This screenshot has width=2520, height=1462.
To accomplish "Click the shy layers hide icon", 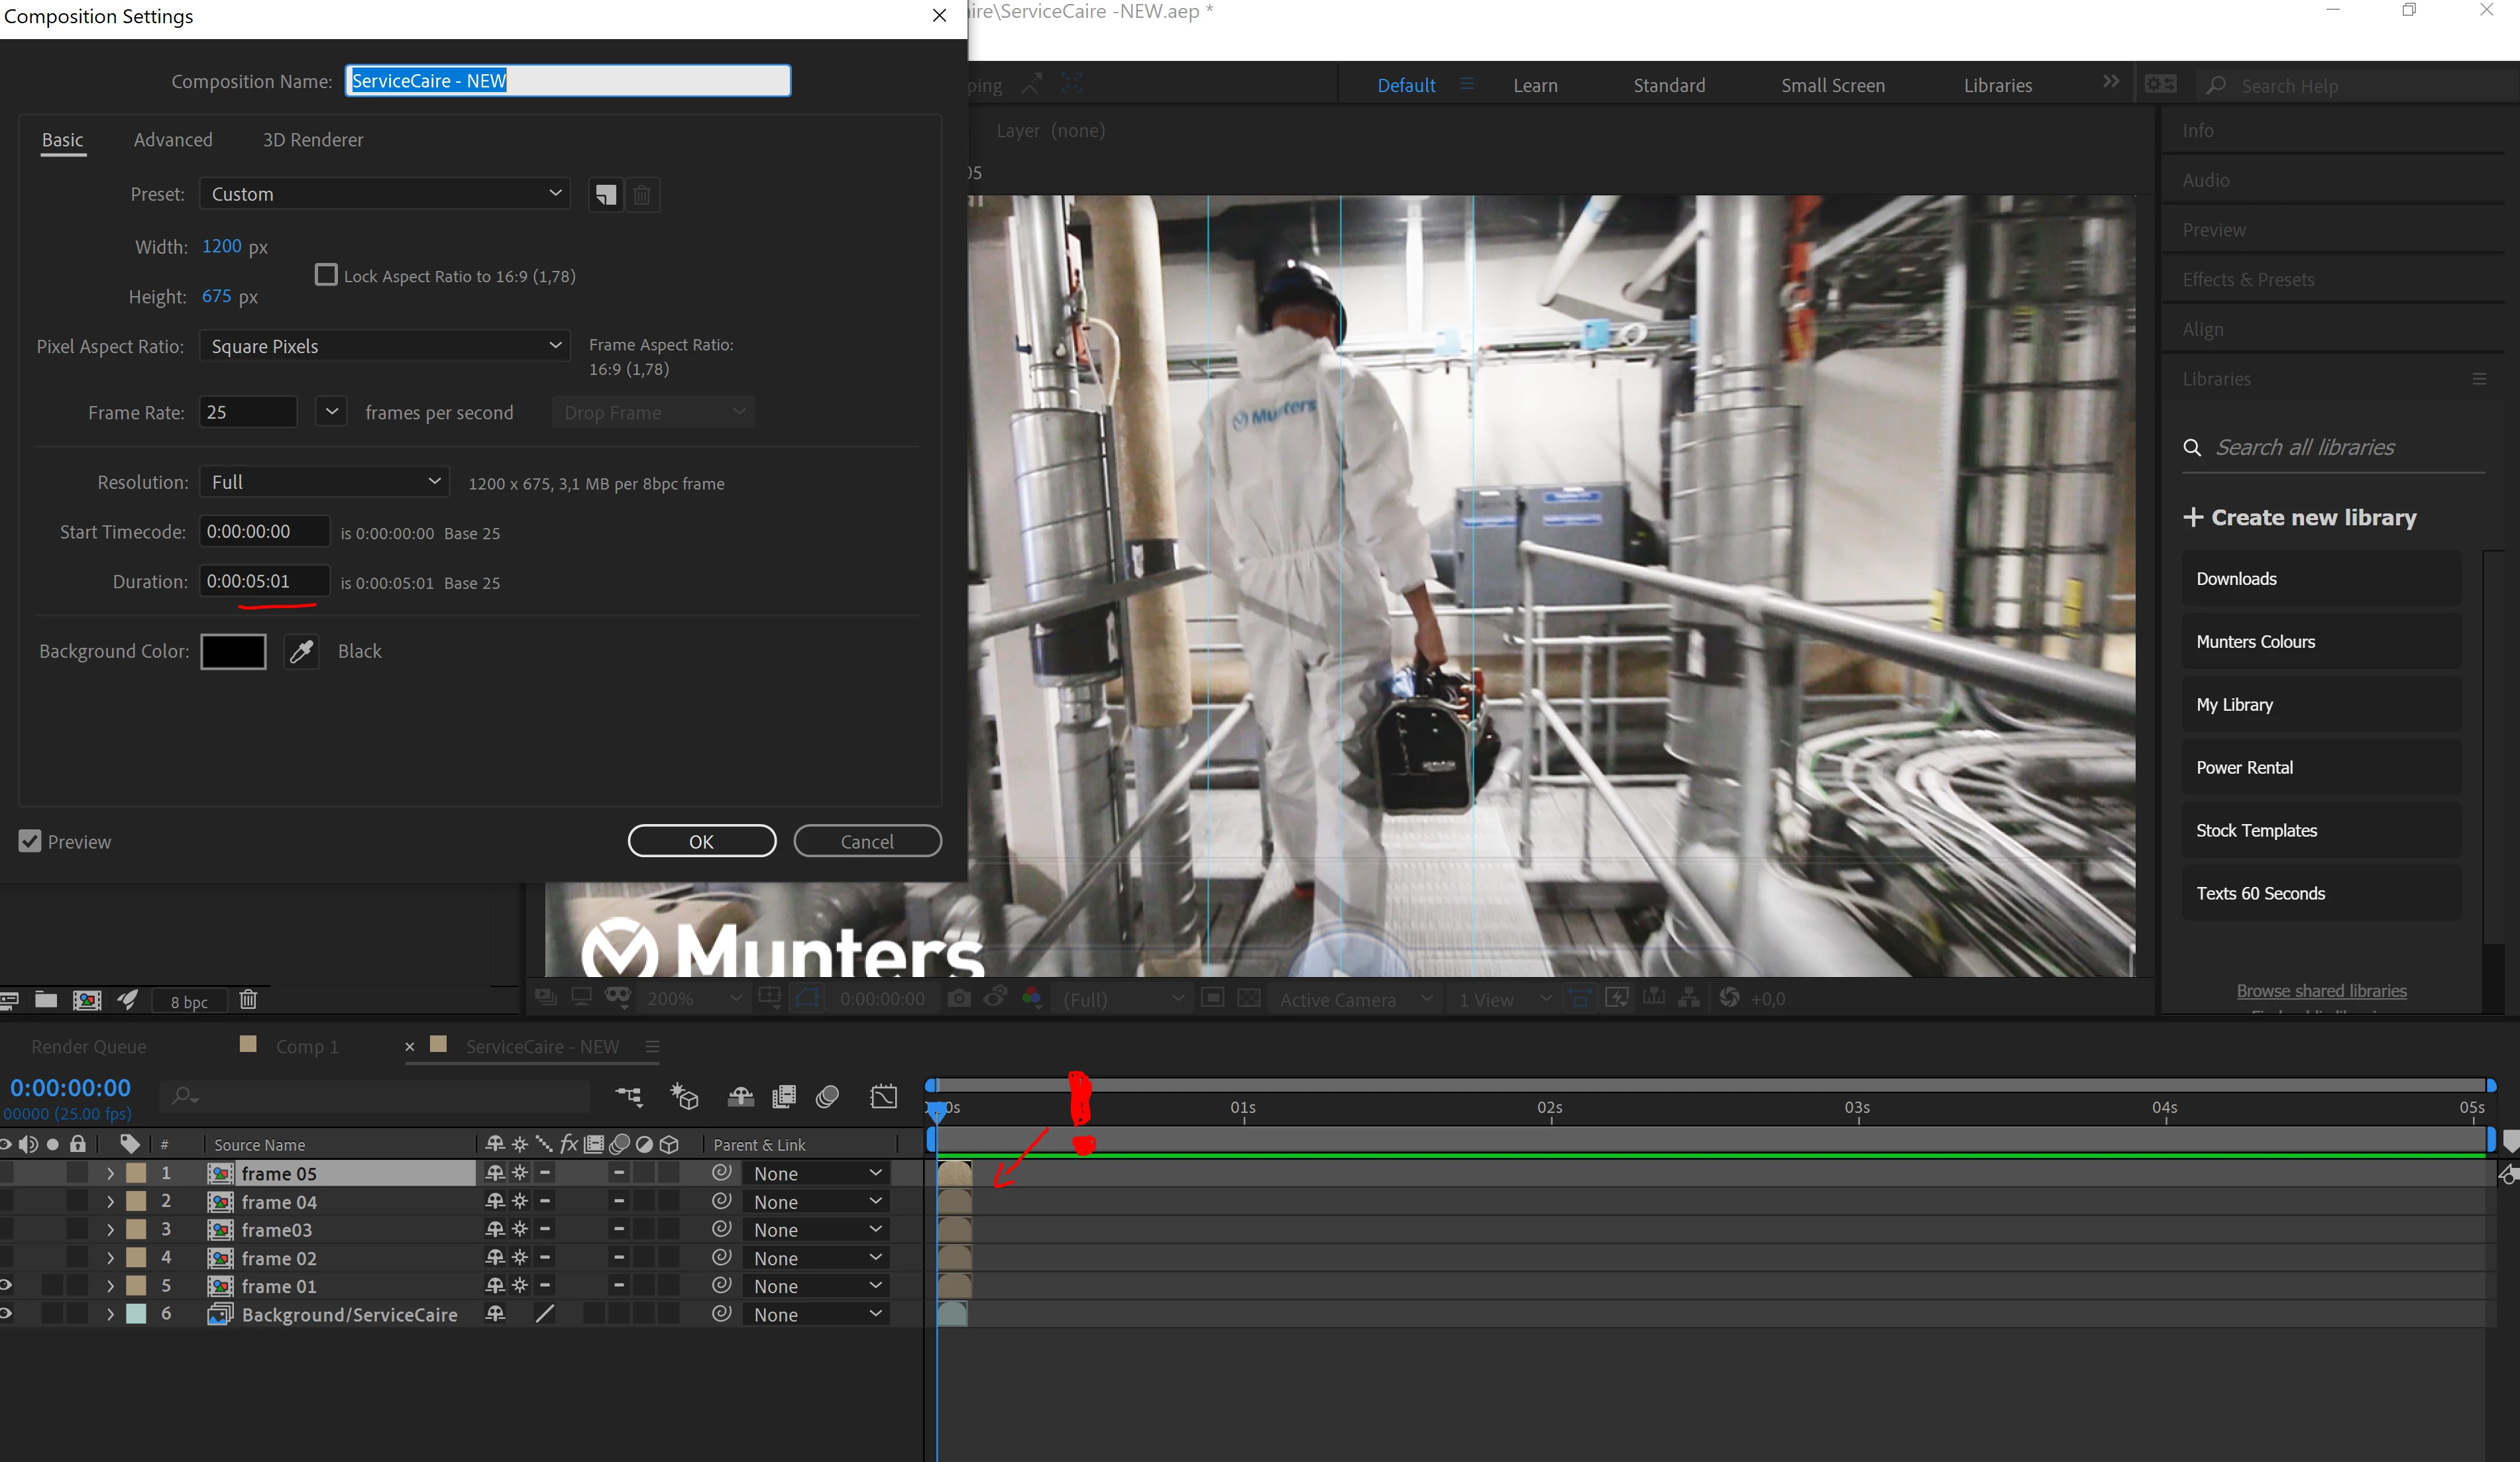I will [740, 1097].
